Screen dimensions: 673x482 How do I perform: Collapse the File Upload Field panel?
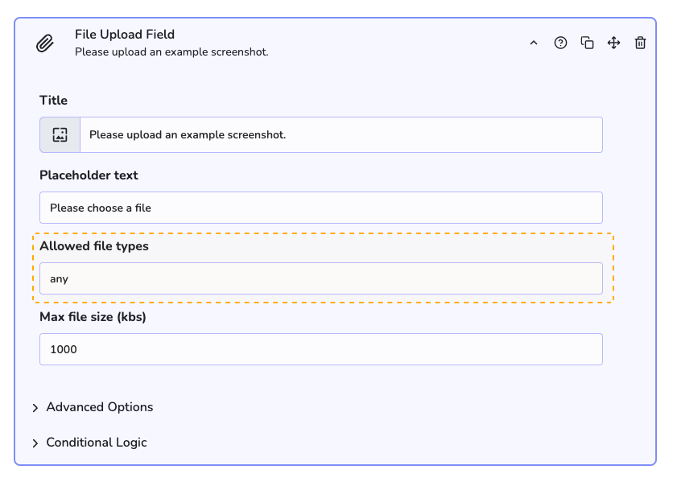533,43
